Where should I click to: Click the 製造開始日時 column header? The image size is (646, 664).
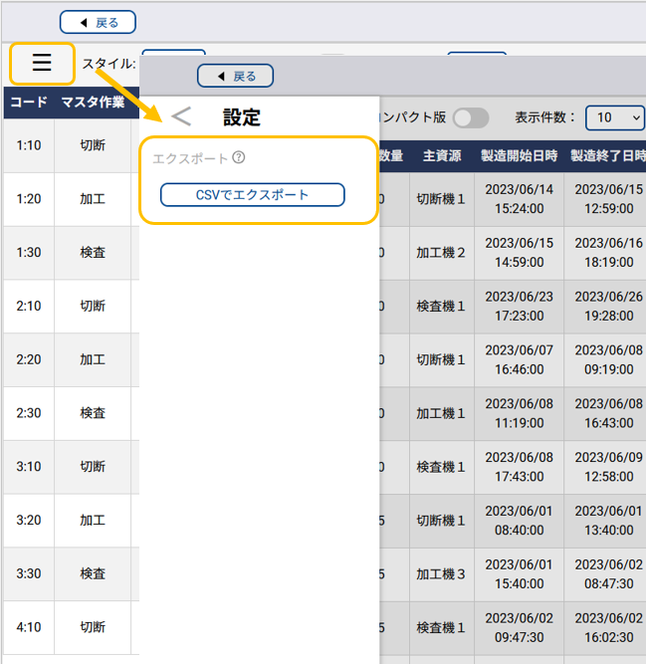pyautogui.click(x=519, y=155)
